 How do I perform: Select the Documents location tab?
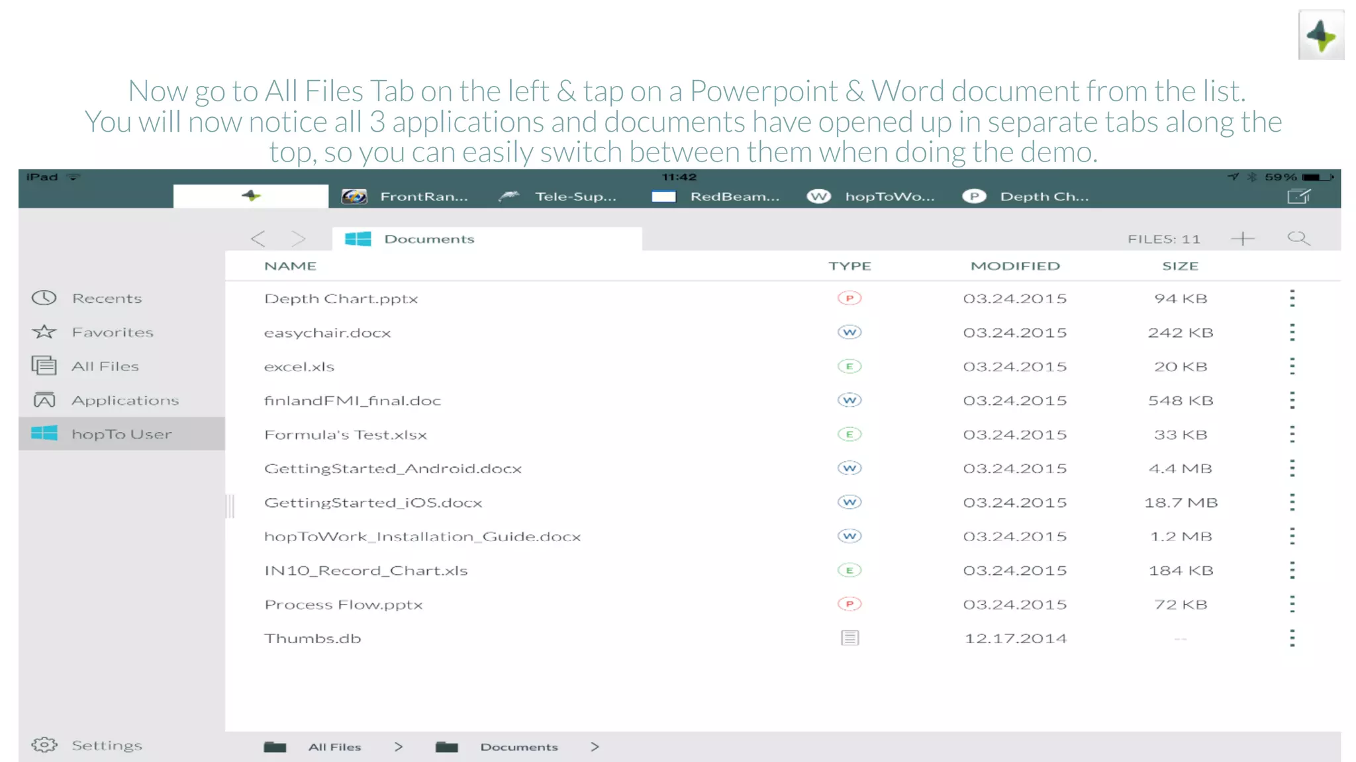click(x=487, y=239)
